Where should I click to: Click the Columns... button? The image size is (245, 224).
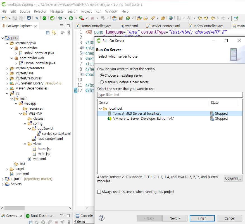[x=233, y=178]
